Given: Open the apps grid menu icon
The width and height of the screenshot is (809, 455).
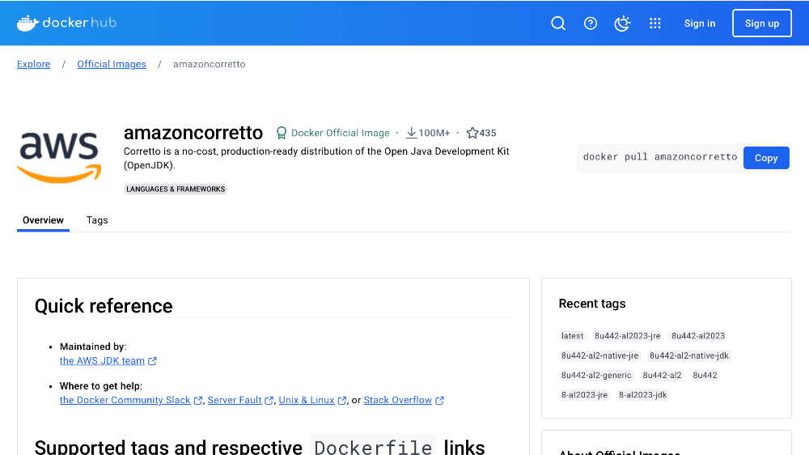Looking at the screenshot, I should pos(654,23).
